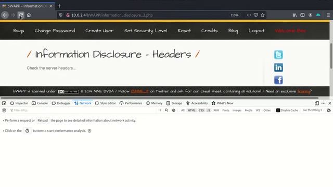Open performance analysis help icon
333x187 pixels.
click(89, 131)
